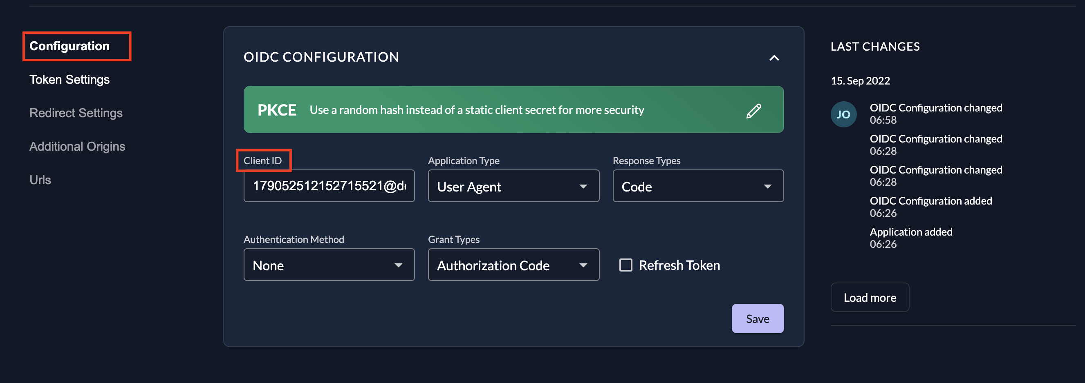
Task: Go to Token Settings section
Action: click(69, 80)
